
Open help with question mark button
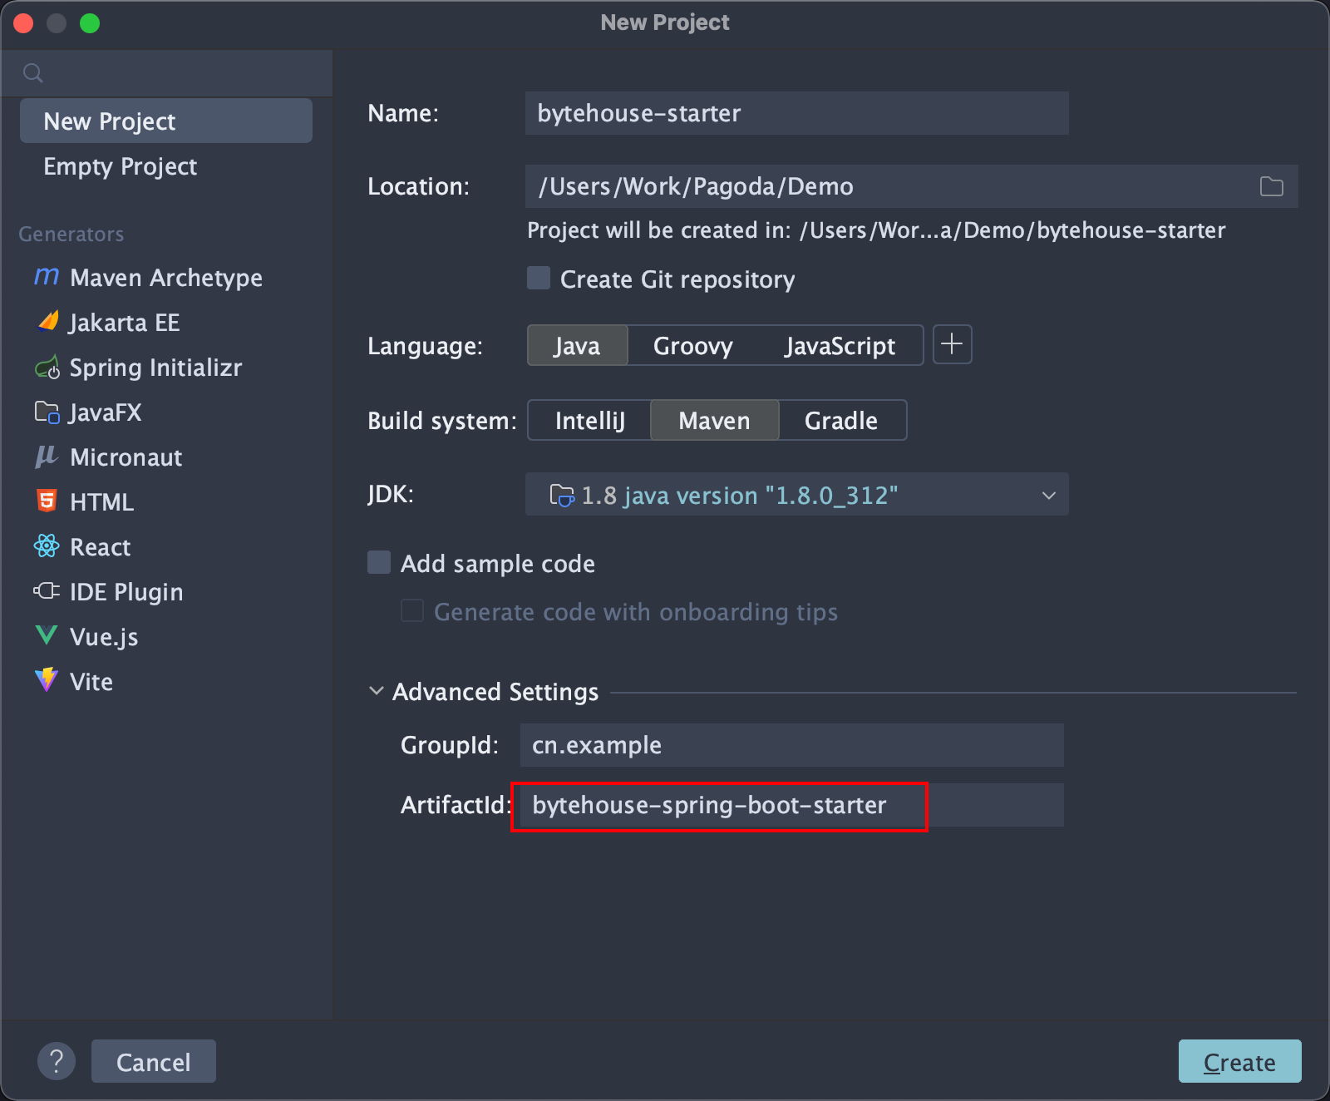coord(57,1061)
